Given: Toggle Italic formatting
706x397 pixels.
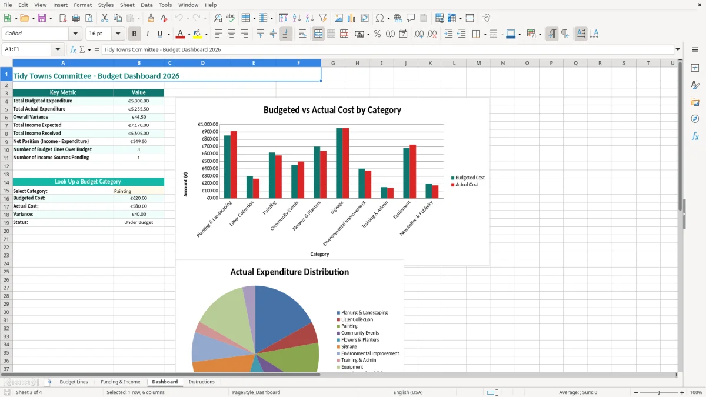Looking at the screenshot, I should (147, 34).
